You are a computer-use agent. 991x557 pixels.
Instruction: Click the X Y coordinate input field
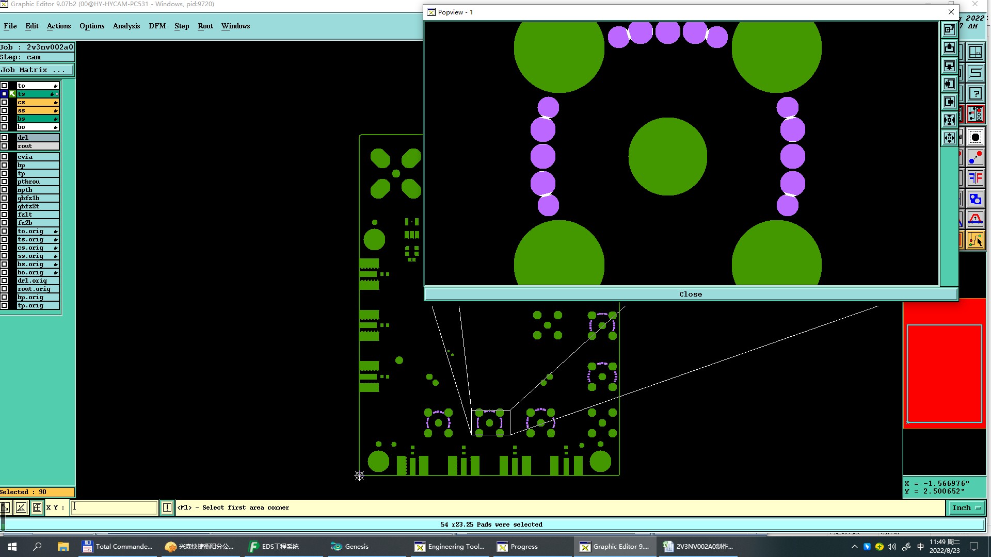click(114, 507)
